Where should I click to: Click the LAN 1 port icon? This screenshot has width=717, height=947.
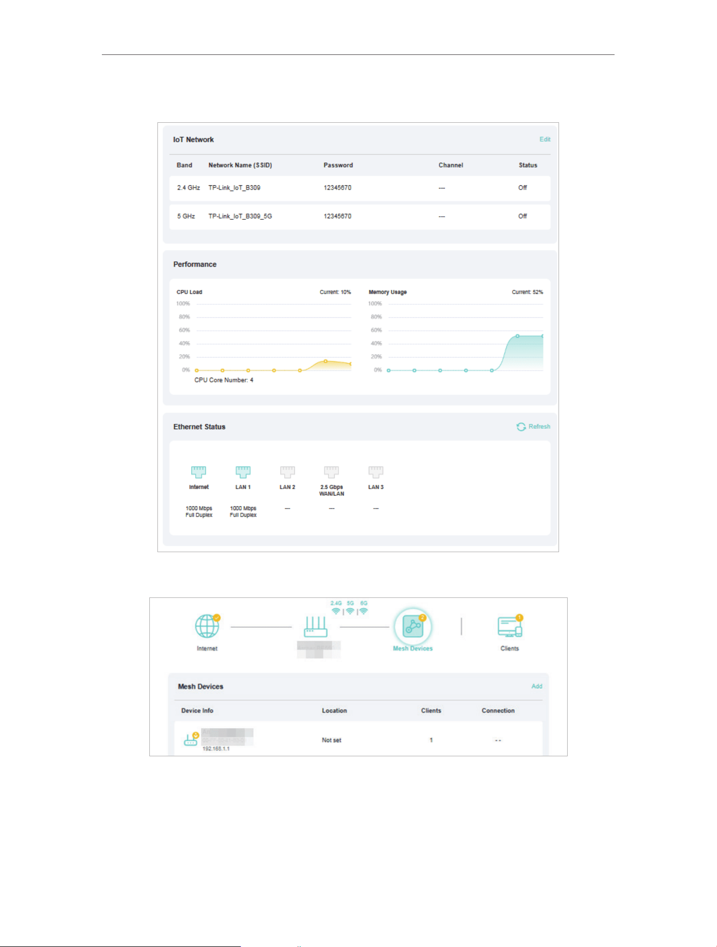[243, 472]
